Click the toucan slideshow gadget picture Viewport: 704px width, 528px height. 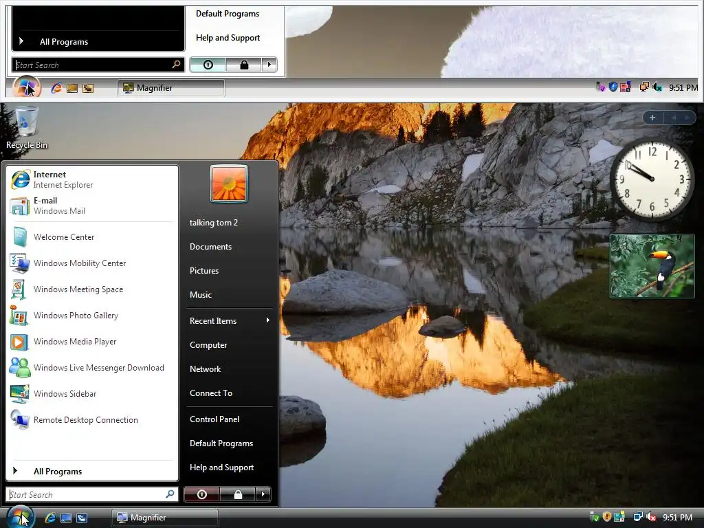pos(652,266)
